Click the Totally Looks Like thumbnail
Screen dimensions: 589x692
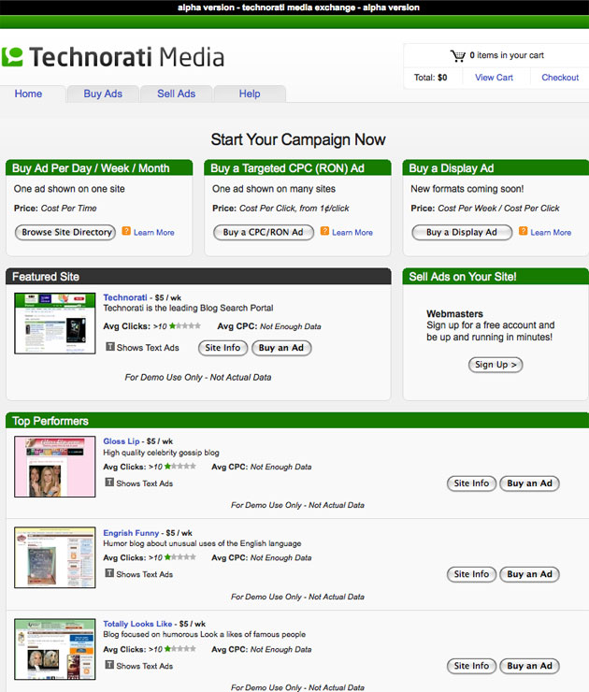(x=55, y=649)
